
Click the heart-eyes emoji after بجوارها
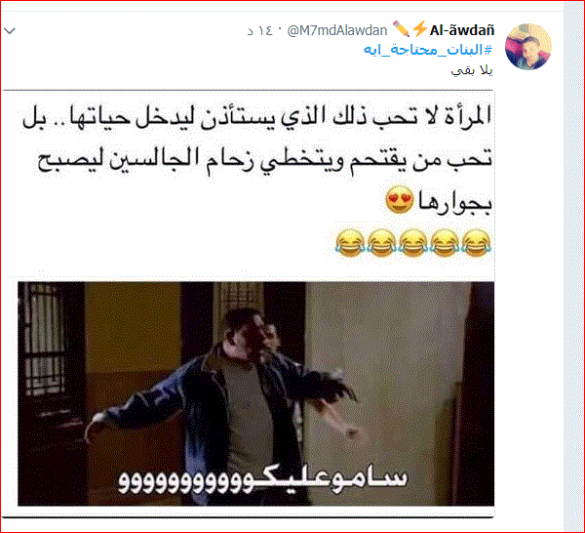(x=400, y=199)
